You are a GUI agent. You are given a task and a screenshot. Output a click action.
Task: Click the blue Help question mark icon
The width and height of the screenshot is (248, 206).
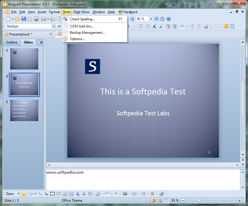tap(168, 19)
